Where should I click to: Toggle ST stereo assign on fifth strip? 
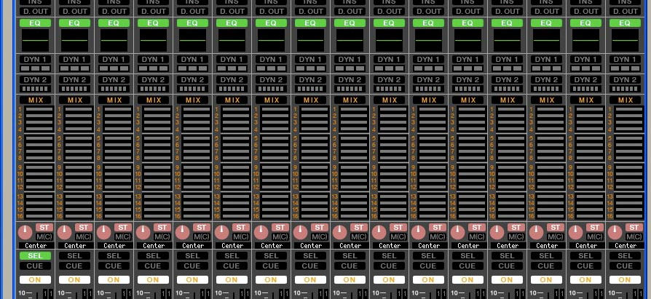pos(202,227)
